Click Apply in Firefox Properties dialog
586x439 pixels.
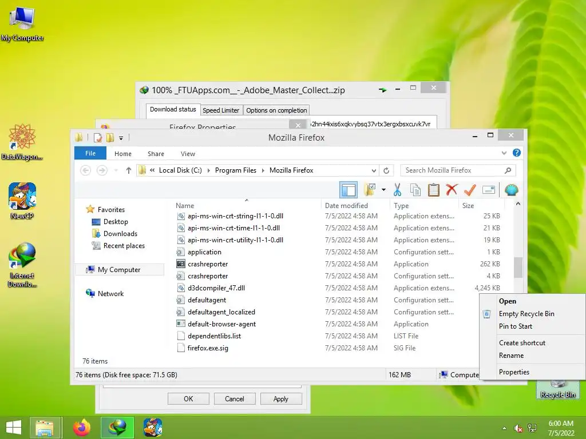280,398
